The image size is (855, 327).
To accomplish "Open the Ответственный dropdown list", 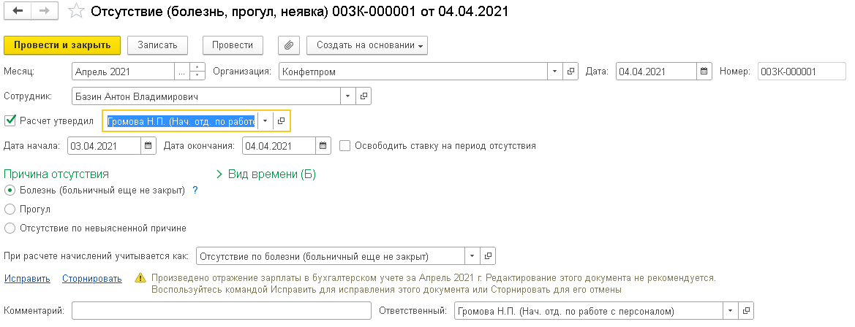I will click(x=729, y=311).
